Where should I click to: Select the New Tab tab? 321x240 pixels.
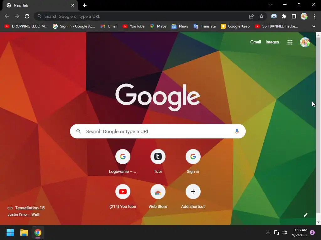[40, 5]
